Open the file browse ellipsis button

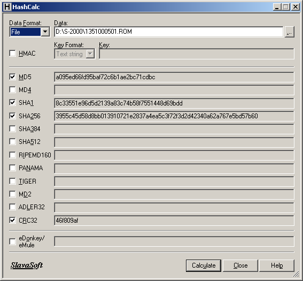(x=289, y=32)
